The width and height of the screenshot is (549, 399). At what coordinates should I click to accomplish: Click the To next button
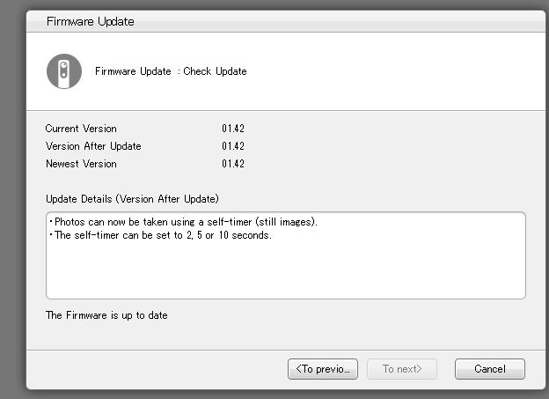tap(401, 369)
